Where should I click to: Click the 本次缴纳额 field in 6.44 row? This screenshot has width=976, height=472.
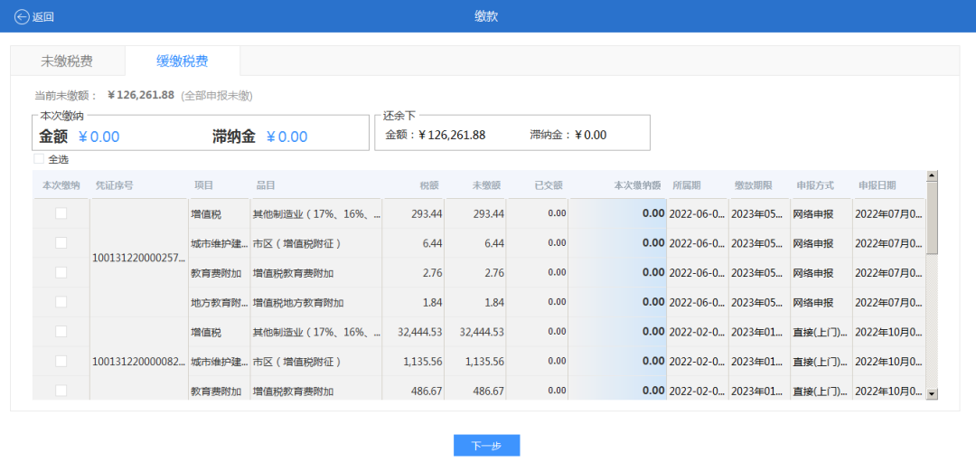point(617,243)
